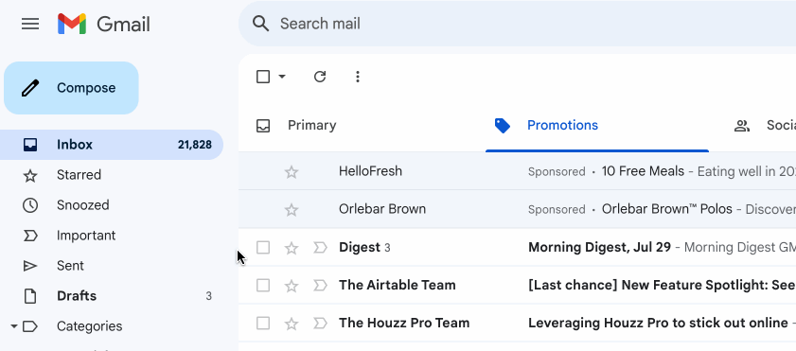Open the Drafts folder
Image resolution: width=796 pixels, height=351 pixels.
coord(112,296)
